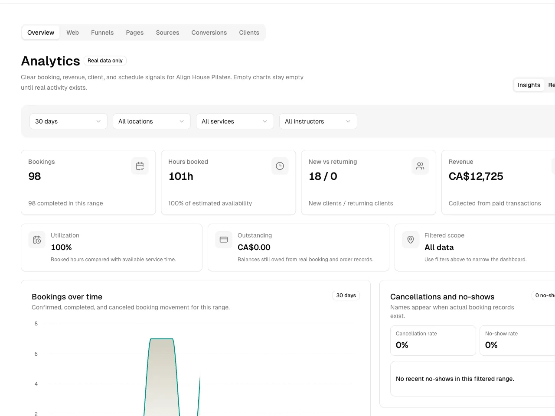The width and height of the screenshot is (555, 416).
Task: Click the 100% of estimated availability text
Action: [x=210, y=203]
